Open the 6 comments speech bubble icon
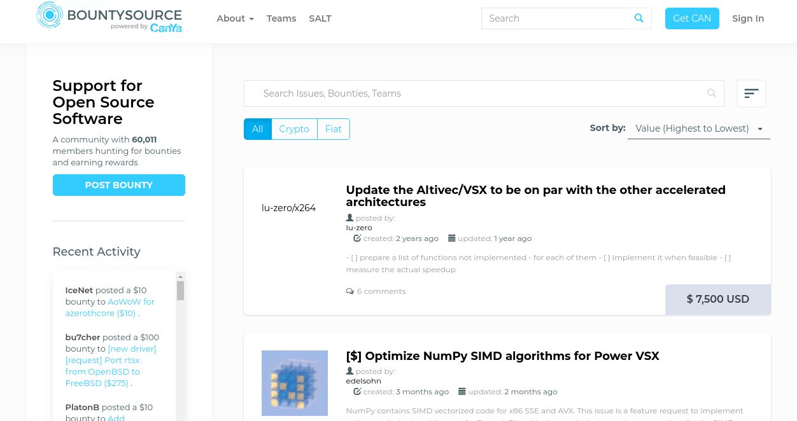 pyautogui.click(x=349, y=291)
